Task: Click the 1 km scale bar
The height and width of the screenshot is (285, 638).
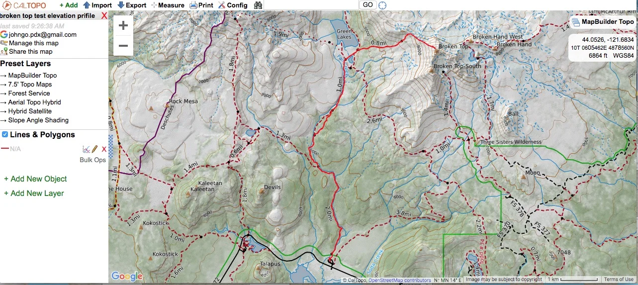Action: (572, 280)
